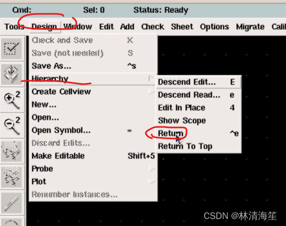This screenshot has width=286, height=226.
Task: Click the Save toolbar icon below Check
Action: [12, 74]
